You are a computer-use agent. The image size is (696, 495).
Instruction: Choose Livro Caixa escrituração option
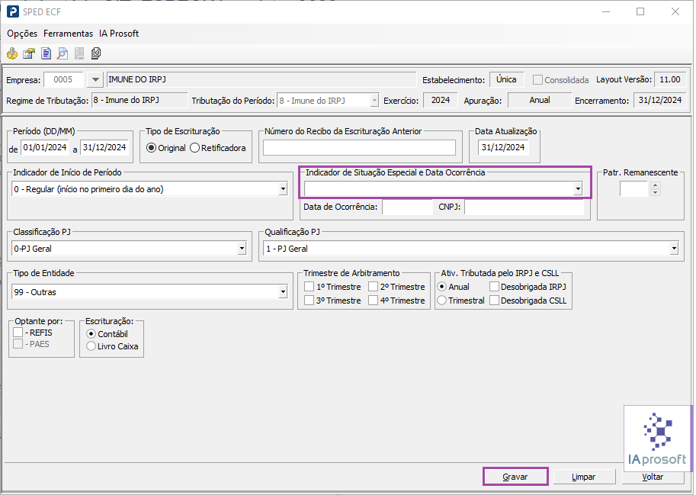point(91,346)
